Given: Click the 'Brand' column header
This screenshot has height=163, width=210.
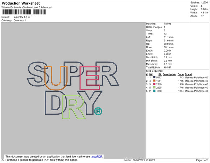Looking at the screenshot, I should coord(188,74).
